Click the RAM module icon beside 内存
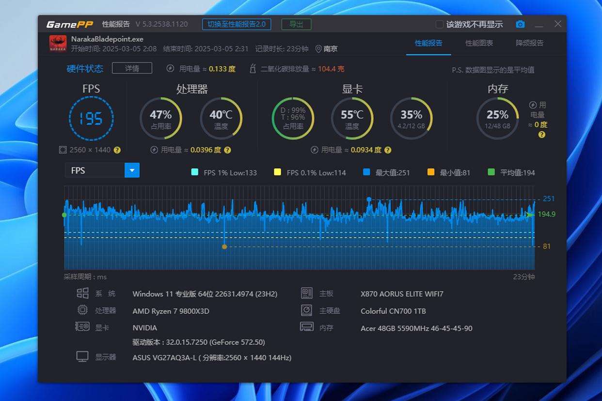This screenshot has width=602, height=401. click(x=307, y=327)
